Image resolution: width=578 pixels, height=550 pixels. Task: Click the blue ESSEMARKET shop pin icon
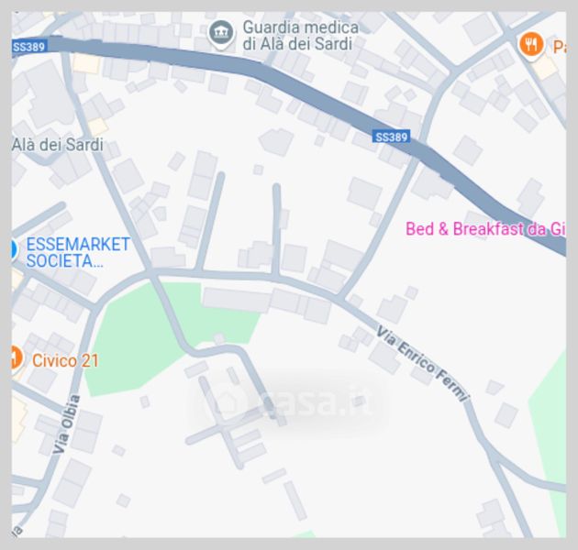[x=14, y=249]
